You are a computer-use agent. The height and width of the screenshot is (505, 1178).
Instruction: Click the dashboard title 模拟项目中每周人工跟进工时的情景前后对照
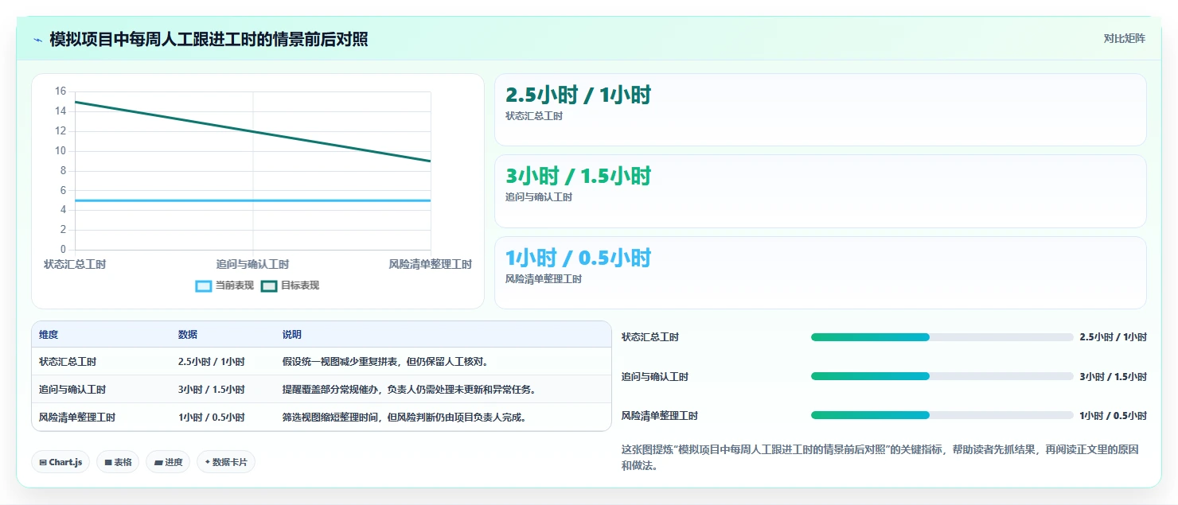[209, 39]
